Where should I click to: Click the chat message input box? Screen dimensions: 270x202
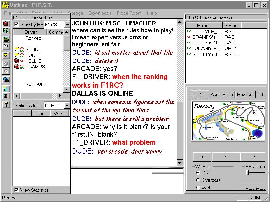tap(128, 181)
